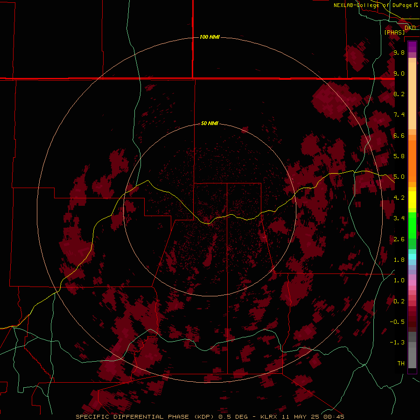Click the 8.2 scale value
Image resolution: width=420 pixels, height=420 pixels.
[399, 94]
